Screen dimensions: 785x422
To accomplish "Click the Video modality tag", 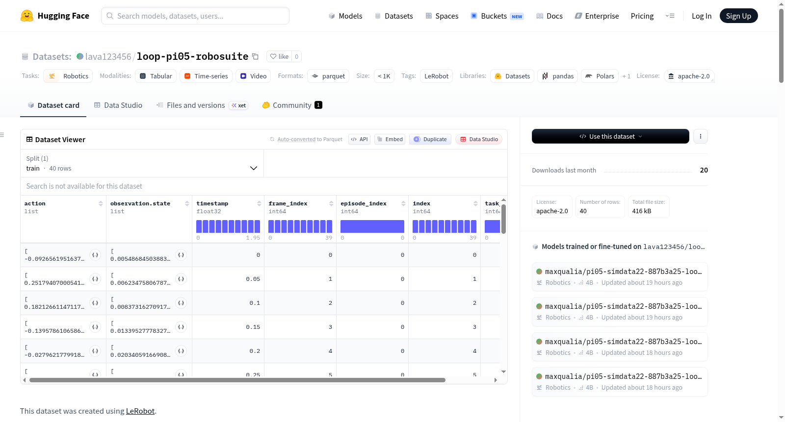I will click(x=253, y=76).
